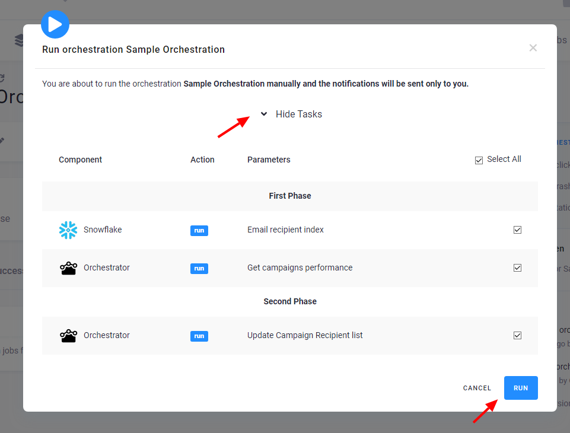Click the Hide Tasks text label
Screen dimensions: 570x433
tap(298, 114)
